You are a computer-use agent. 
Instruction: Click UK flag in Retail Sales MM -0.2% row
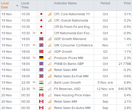coord(41,70)
